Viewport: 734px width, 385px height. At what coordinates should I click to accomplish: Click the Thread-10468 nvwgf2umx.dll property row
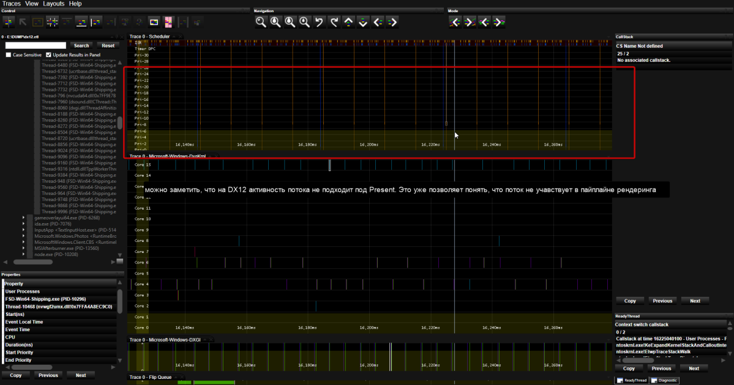tap(59, 307)
